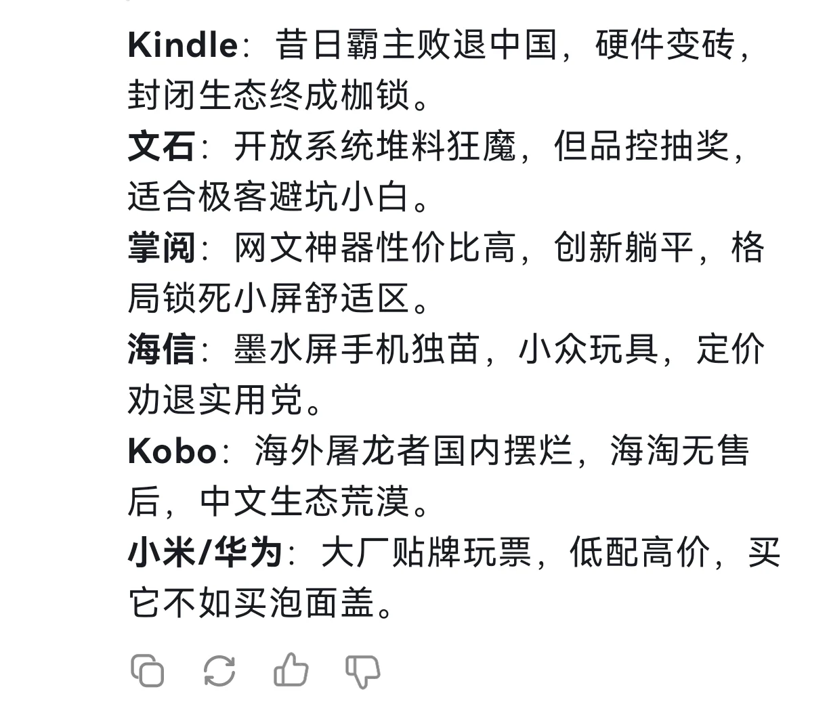Image resolution: width=829 pixels, height=721 pixels.
Task: Click the phrase 网文神器性价比高
Action: point(375,248)
